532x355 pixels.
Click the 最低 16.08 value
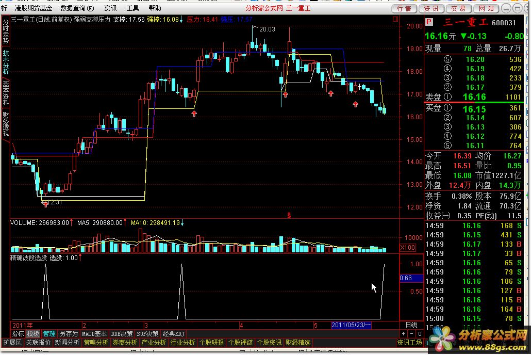(462, 175)
